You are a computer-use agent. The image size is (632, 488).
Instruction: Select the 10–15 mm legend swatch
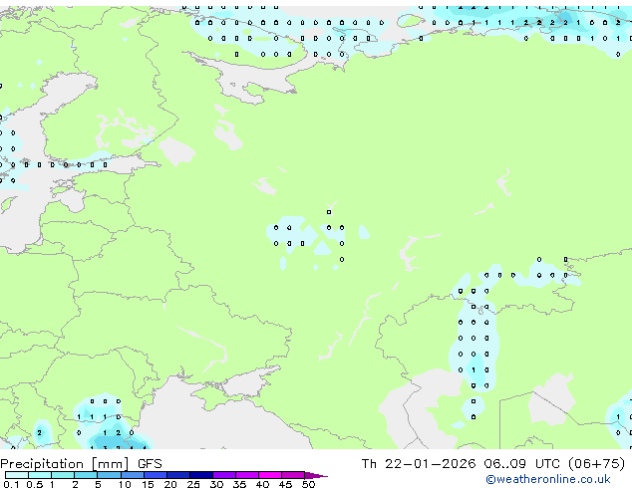pos(133,475)
